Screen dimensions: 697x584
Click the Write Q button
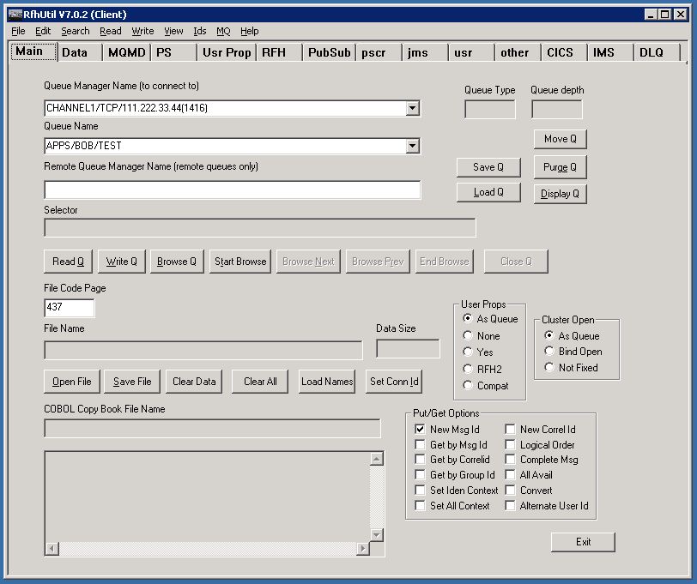pos(121,261)
